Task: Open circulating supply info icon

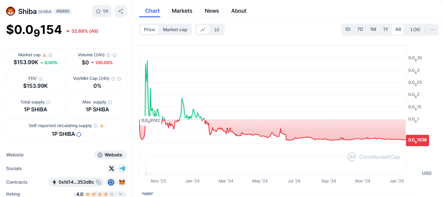Action: point(96,126)
